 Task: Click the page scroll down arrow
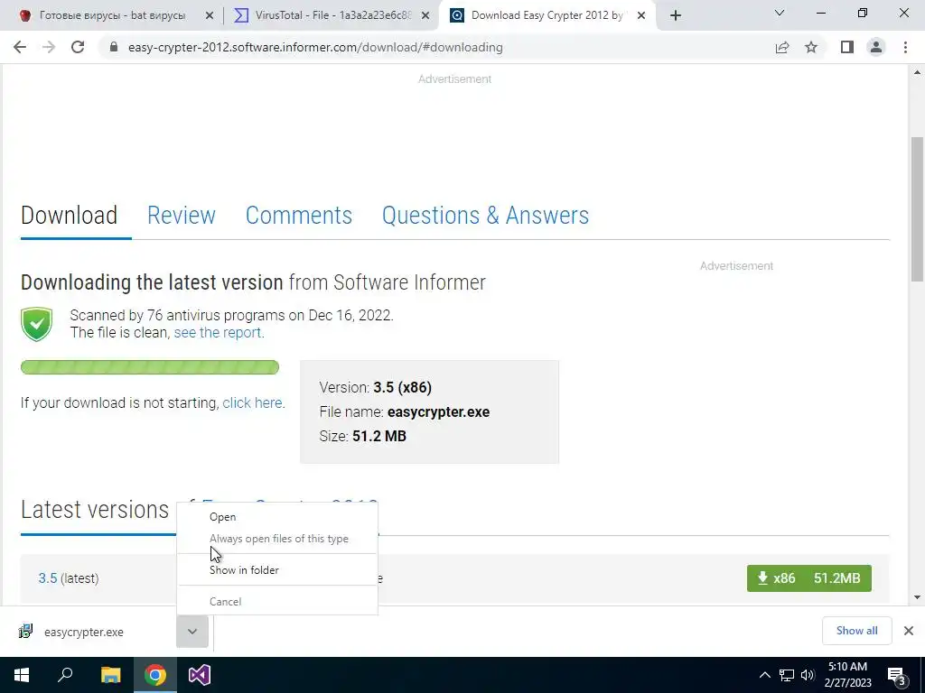pos(917,597)
